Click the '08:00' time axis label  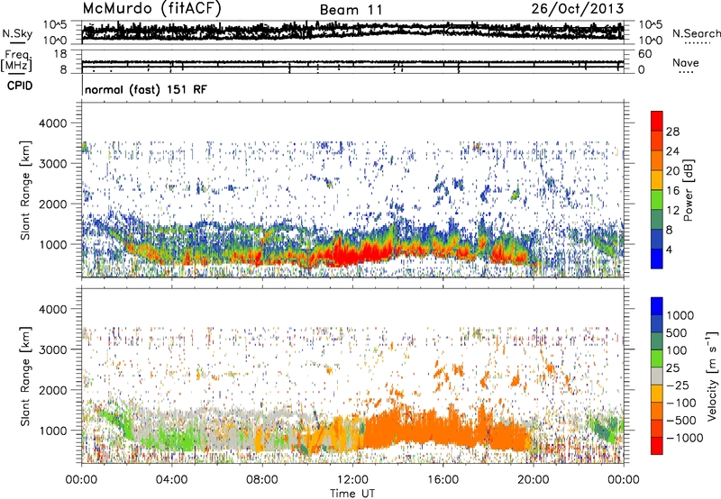(x=262, y=480)
